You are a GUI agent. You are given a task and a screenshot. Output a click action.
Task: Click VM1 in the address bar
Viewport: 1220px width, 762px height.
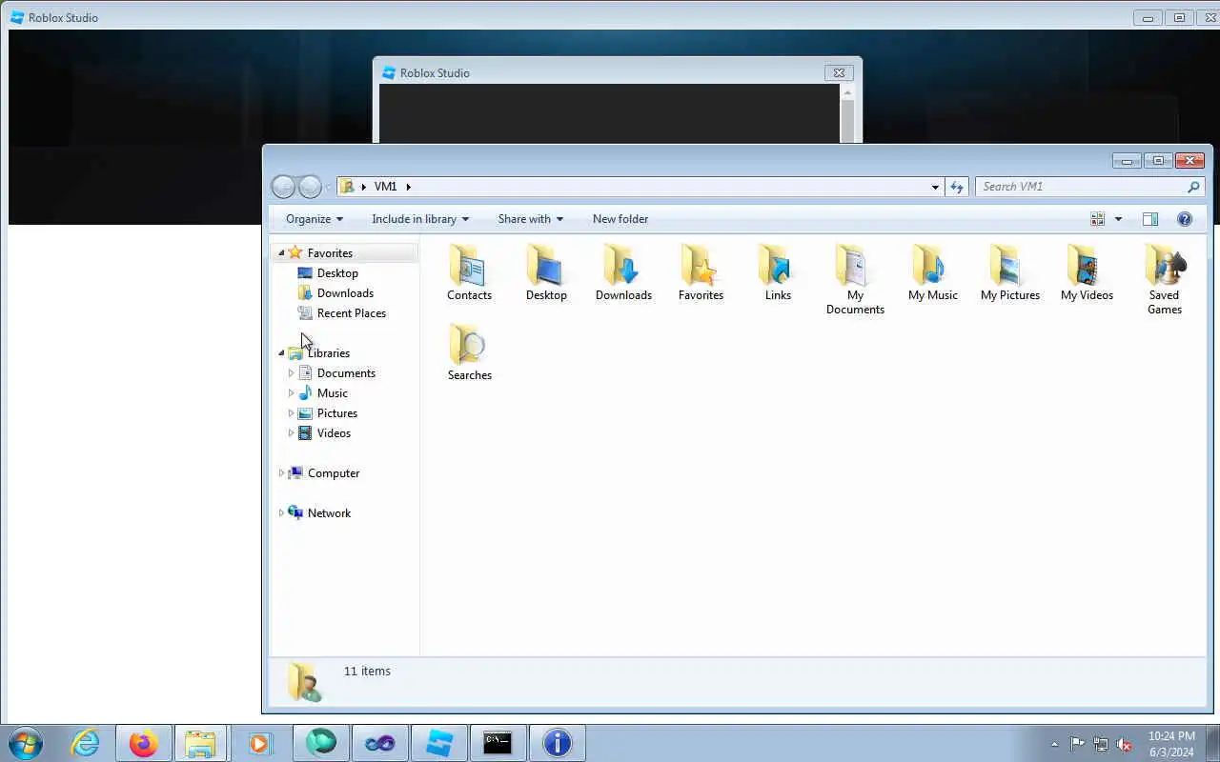click(x=385, y=187)
